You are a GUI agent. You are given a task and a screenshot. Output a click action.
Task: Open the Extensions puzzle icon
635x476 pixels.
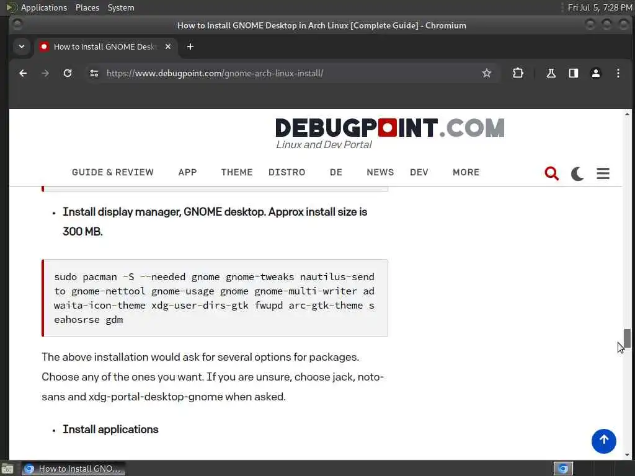518,73
